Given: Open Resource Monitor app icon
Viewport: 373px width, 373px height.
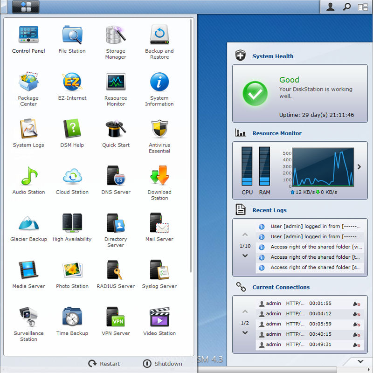Looking at the screenshot, I should point(116,89).
